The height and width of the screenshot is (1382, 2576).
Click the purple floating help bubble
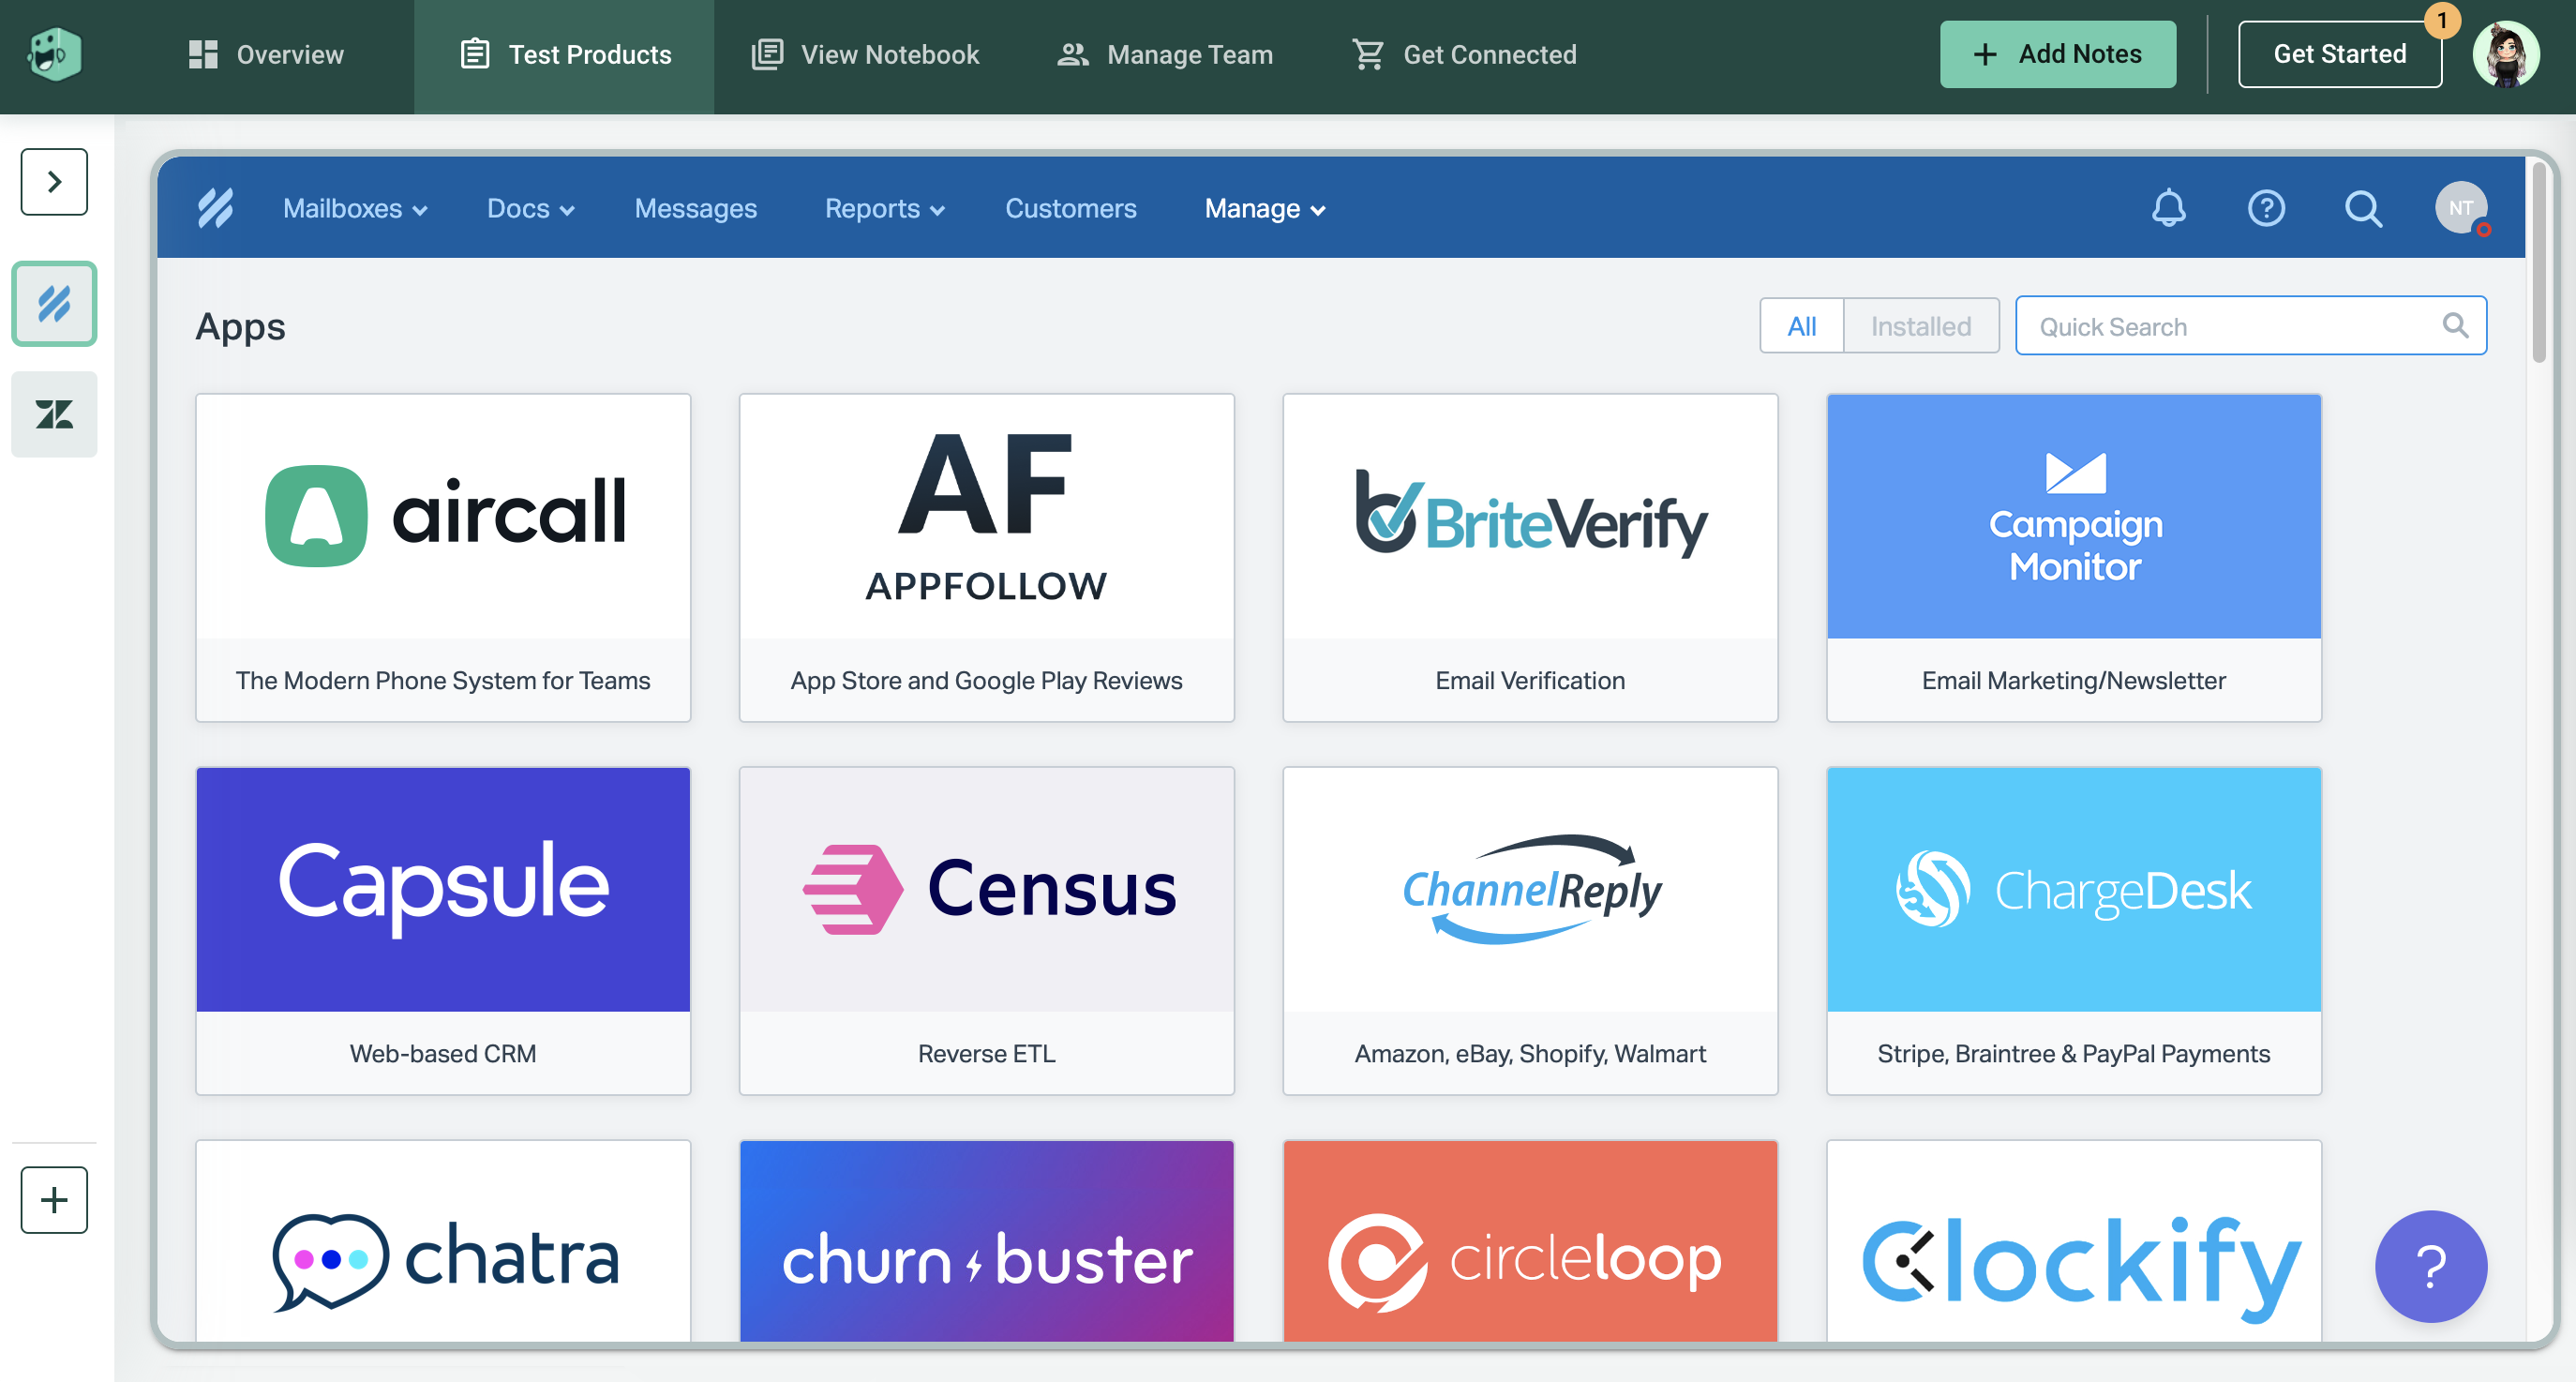(2430, 1265)
